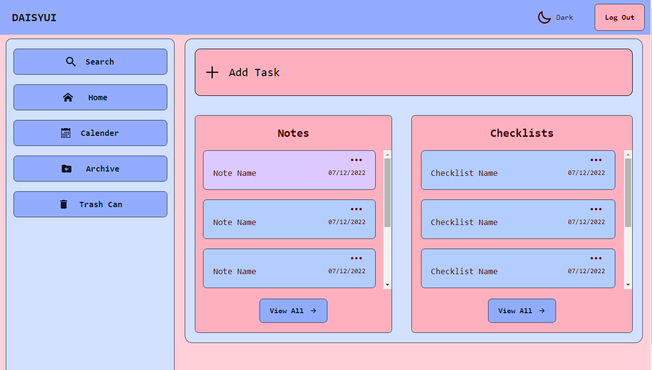
Task: Click the house icon in Home button
Action: pyautogui.click(x=68, y=97)
